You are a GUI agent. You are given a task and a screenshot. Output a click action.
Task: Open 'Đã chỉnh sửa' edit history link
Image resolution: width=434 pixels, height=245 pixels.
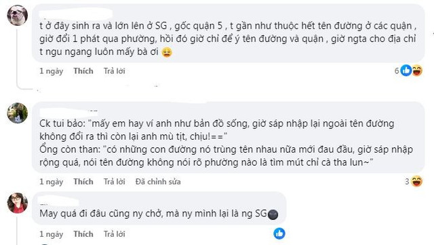tap(158, 181)
